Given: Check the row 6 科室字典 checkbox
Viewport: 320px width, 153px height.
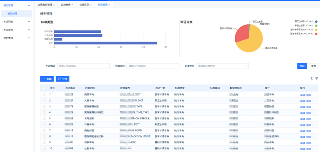Looking at the screenshot, I should click(44, 124).
